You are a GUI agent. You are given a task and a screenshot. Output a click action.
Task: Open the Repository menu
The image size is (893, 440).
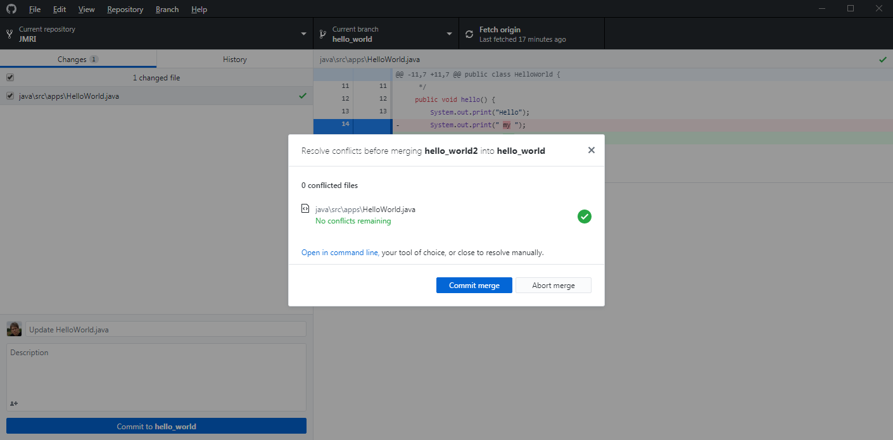click(x=125, y=9)
